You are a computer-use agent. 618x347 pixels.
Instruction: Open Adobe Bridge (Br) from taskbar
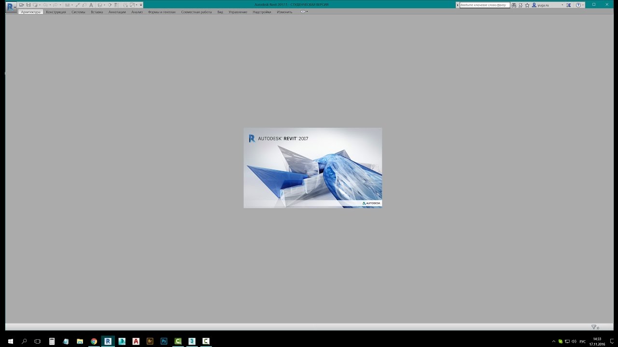(x=150, y=341)
